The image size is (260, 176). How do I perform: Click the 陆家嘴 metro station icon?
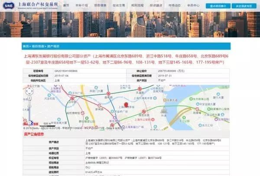[x=197, y=109]
